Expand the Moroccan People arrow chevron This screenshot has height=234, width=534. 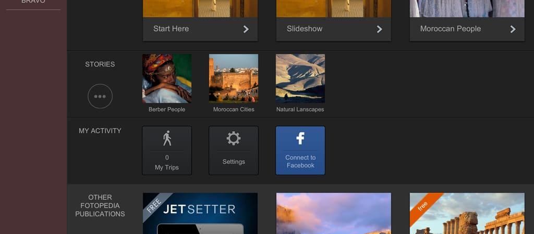pos(513,29)
